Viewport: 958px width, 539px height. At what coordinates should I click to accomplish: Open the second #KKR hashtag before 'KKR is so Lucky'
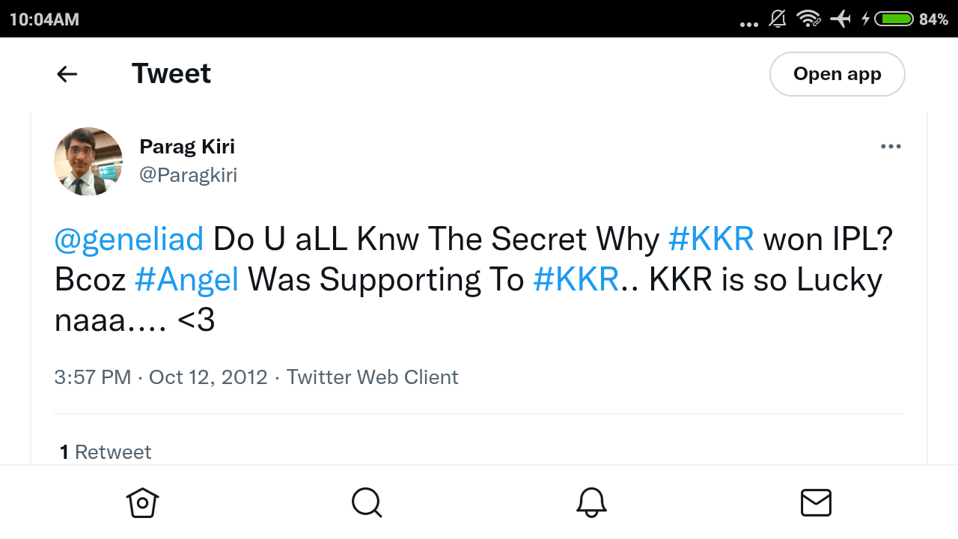(x=576, y=280)
